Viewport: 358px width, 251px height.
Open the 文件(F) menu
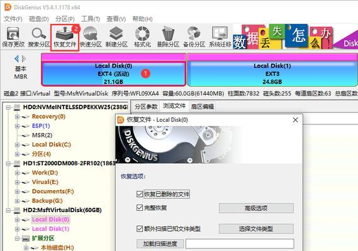coord(13,19)
